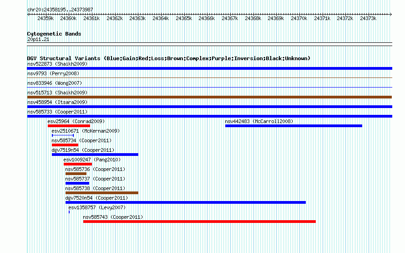The height and width of the screenshot is (253, 405).
Task: Open the esv25964 (Conrad2009) label
Action: click(76, 121)
